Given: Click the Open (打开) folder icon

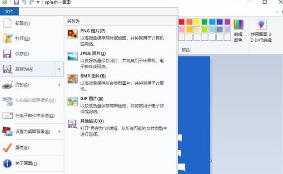Looking at the screenshot, I should (8, 38).
